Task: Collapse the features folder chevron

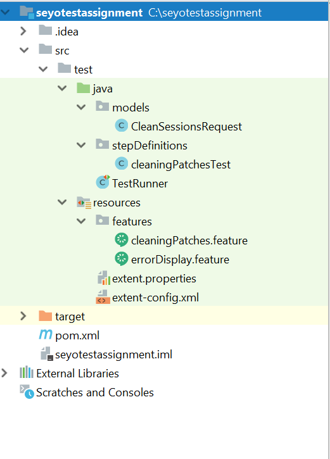Action: point(81,221)
